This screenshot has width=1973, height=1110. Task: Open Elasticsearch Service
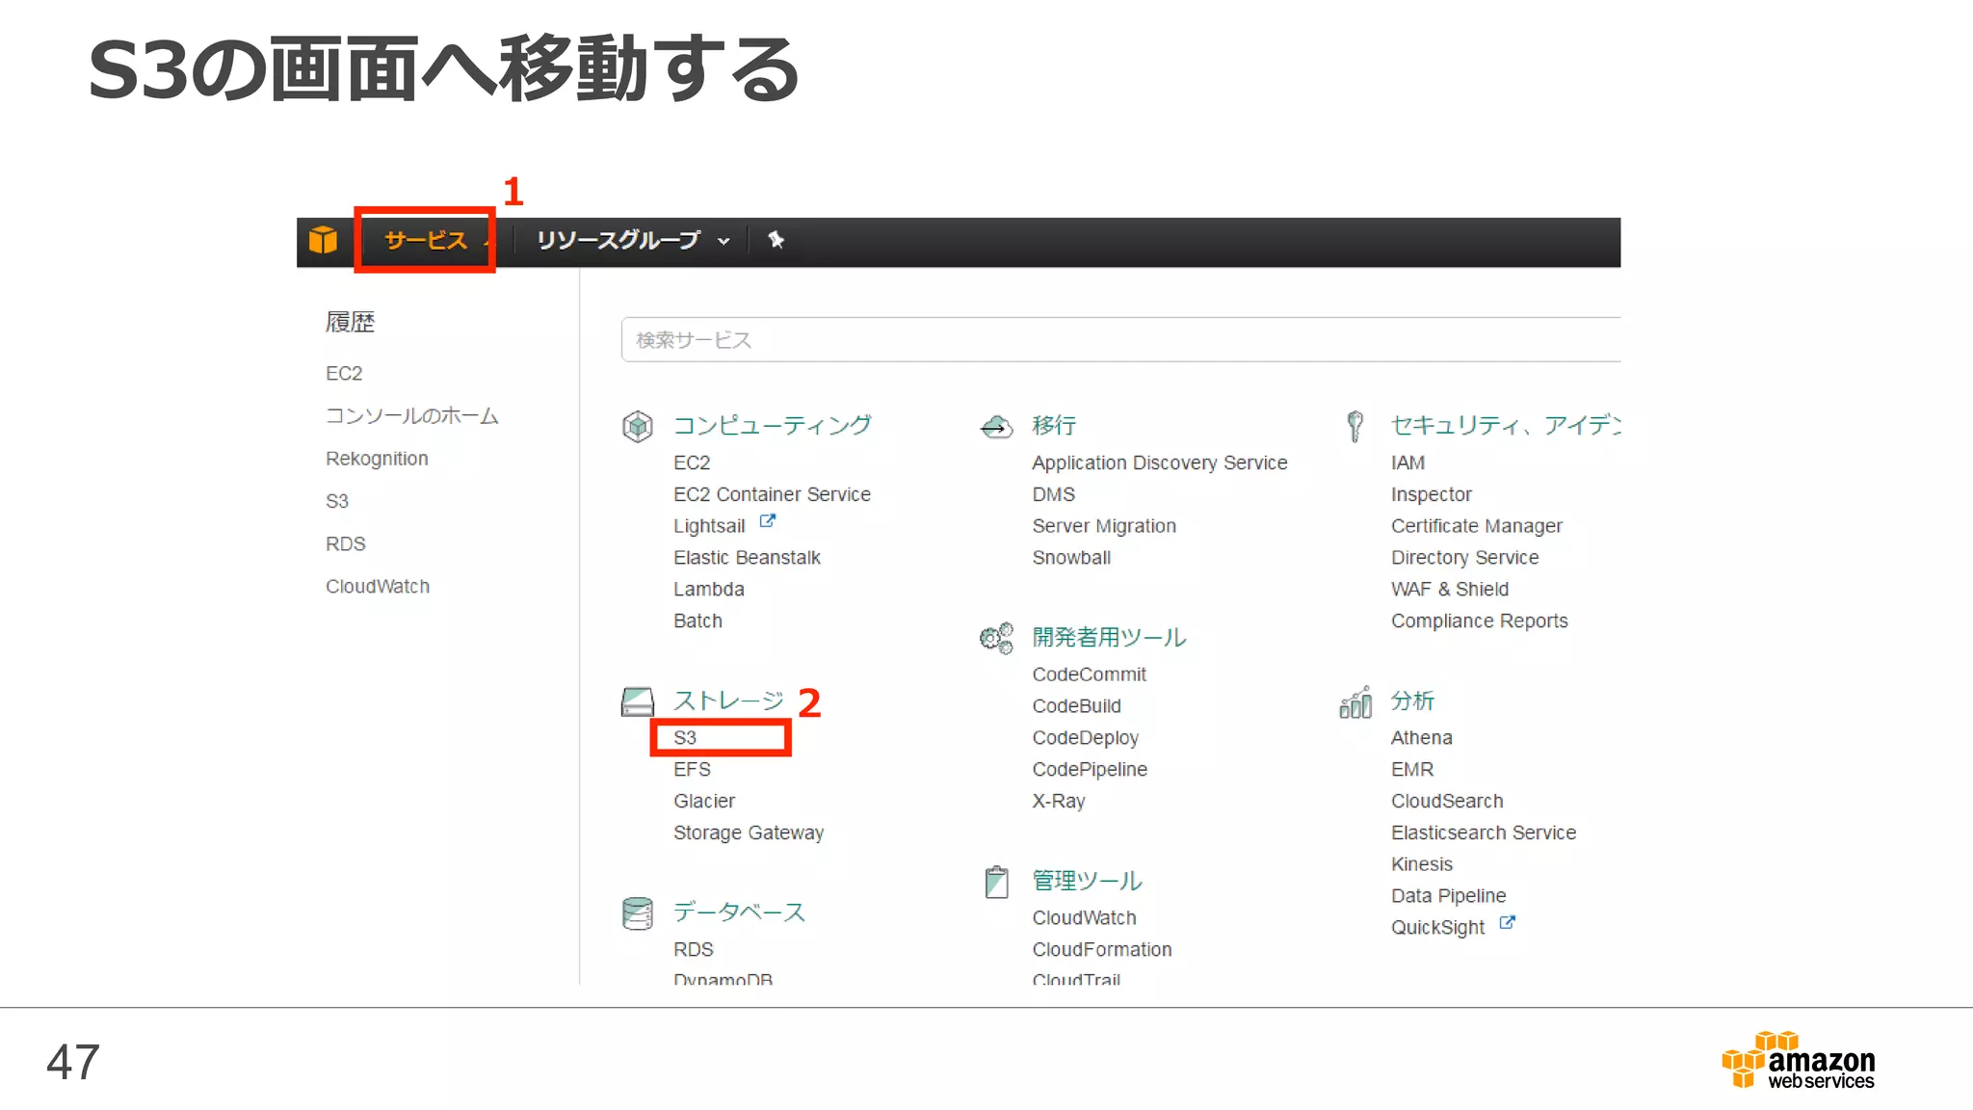[x=1484, y=833]
